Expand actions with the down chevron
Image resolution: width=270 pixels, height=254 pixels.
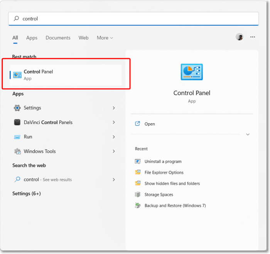(248, 134)
